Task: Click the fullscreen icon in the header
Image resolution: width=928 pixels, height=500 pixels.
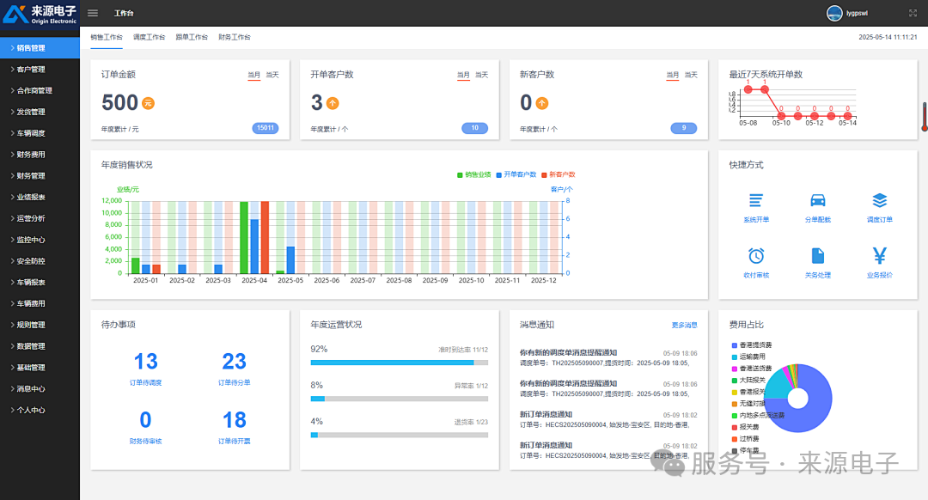Action: click(x=913, y=13)
